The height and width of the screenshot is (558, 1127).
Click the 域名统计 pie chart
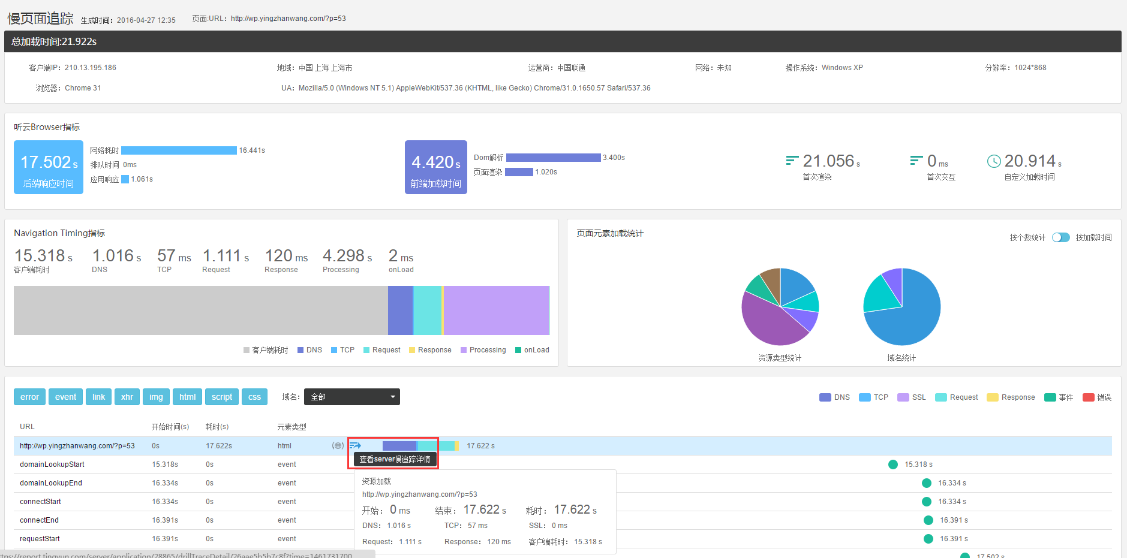(901, 307)
